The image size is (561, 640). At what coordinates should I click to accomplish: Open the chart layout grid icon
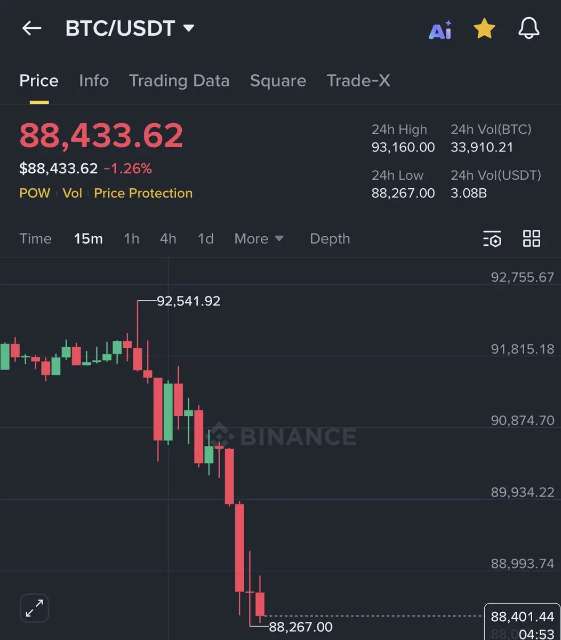[x=532, y=238]
